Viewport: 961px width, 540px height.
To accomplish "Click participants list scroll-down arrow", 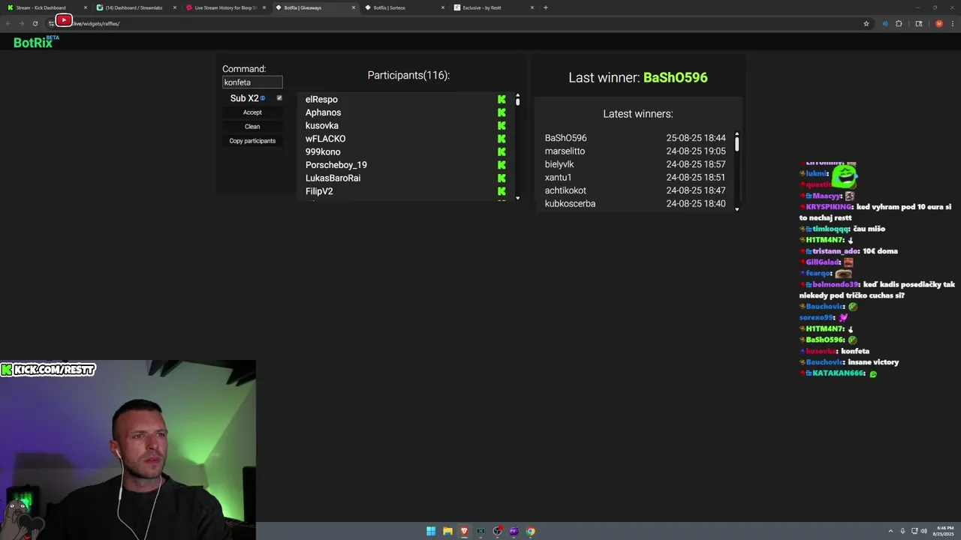I will click(x=517, y=198).
